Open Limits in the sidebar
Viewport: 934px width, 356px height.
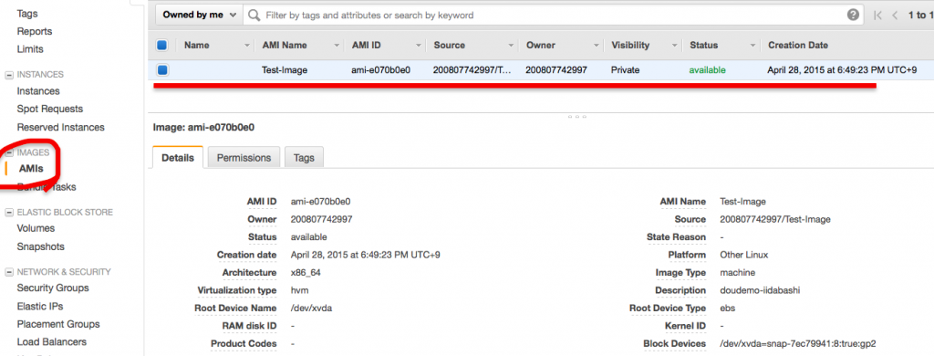pos(30,49)
